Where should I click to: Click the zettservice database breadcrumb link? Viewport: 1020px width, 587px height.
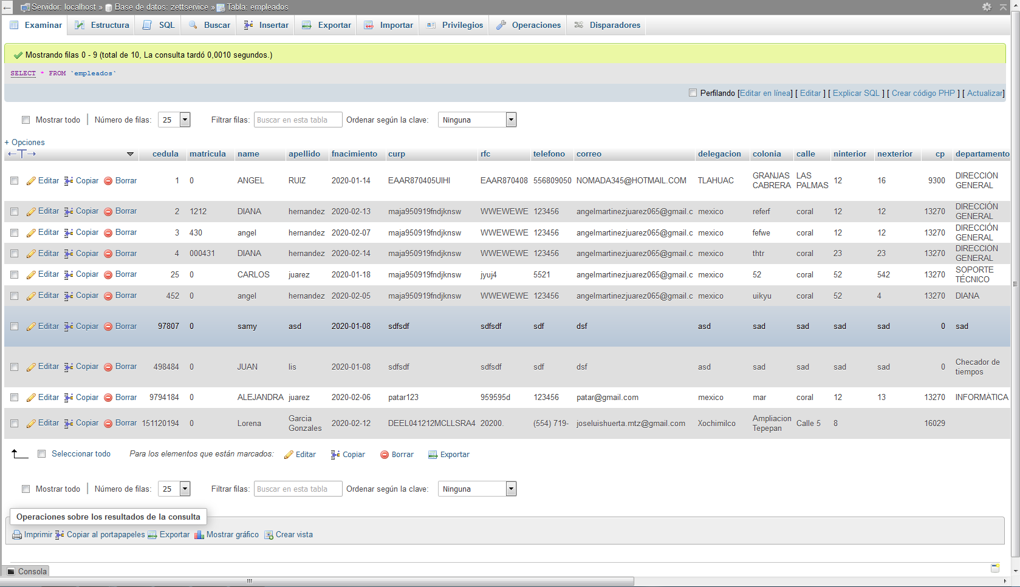click(x=161, y=7)
